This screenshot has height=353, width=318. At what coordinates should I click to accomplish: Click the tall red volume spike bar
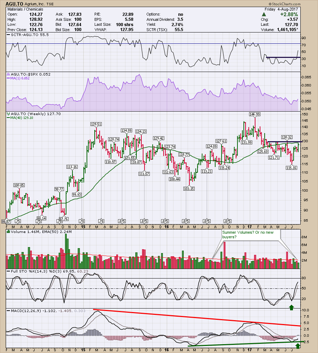coord(224,255)
